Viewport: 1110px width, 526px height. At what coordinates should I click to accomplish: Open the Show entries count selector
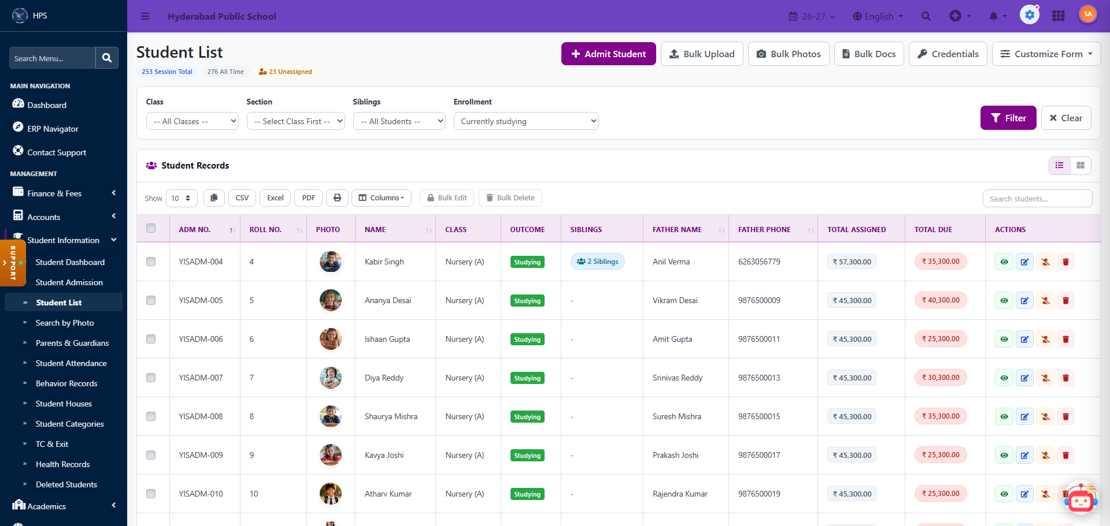(x=182, y=198)
